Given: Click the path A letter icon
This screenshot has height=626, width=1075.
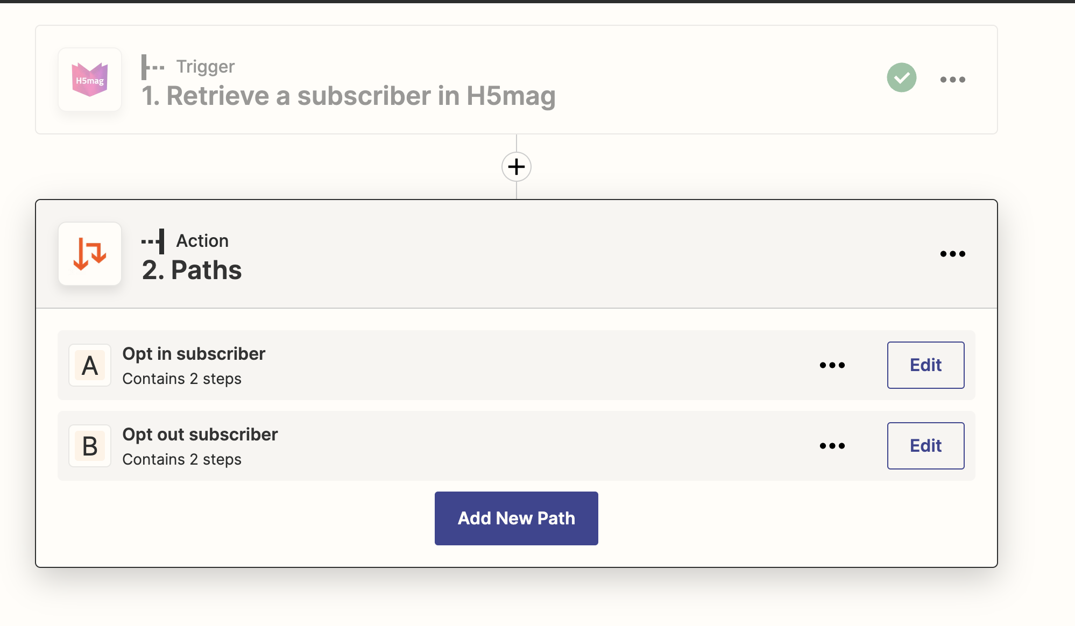Looking at the screenshot, I should pyautogui.click(x=90, y=366).
